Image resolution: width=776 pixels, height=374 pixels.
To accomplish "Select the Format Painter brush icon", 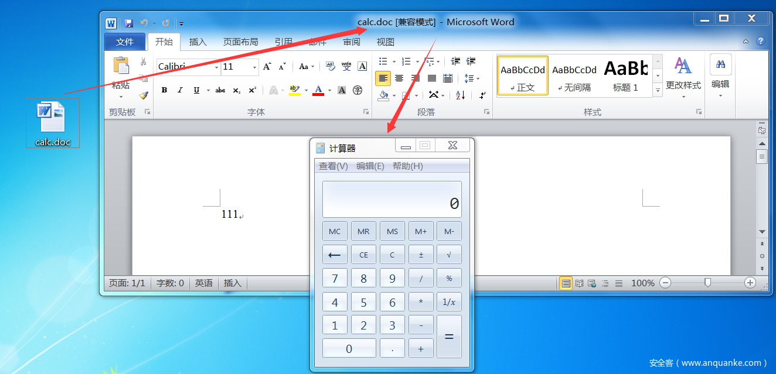I will pyautogui.click(x=144, y=95).
